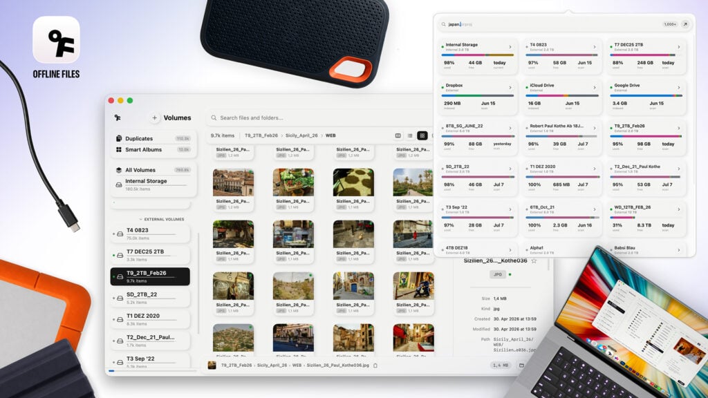Select WEB in top breadcrumb
The image size is (708, 398).
tap(330, 135)
